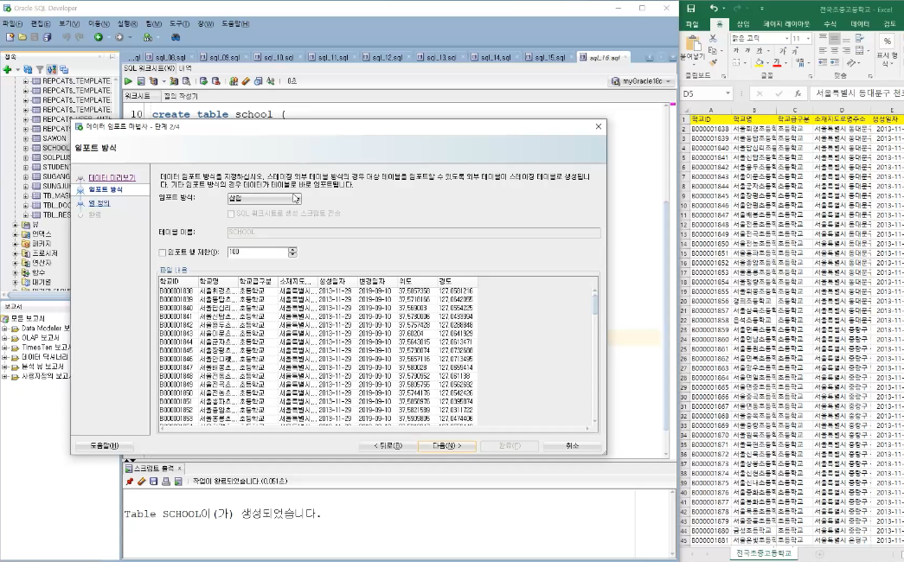Screen dimensions: 904x562
Task: Click the < 뒤로(B) button in the wizard
Action: (388, 446)
